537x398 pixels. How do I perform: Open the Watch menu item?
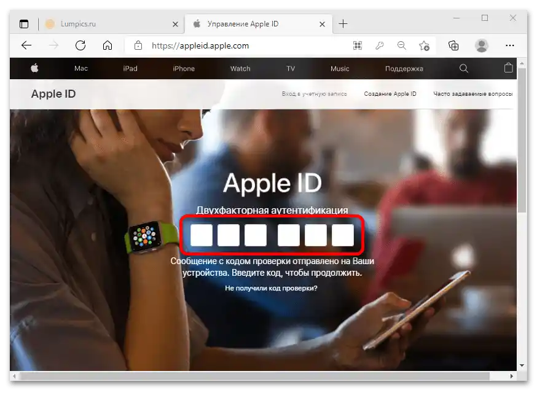(240, 68)
